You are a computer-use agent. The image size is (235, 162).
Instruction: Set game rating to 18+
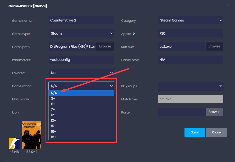[81, 137]
